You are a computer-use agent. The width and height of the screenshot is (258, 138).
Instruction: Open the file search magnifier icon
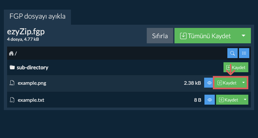[233, 53]
